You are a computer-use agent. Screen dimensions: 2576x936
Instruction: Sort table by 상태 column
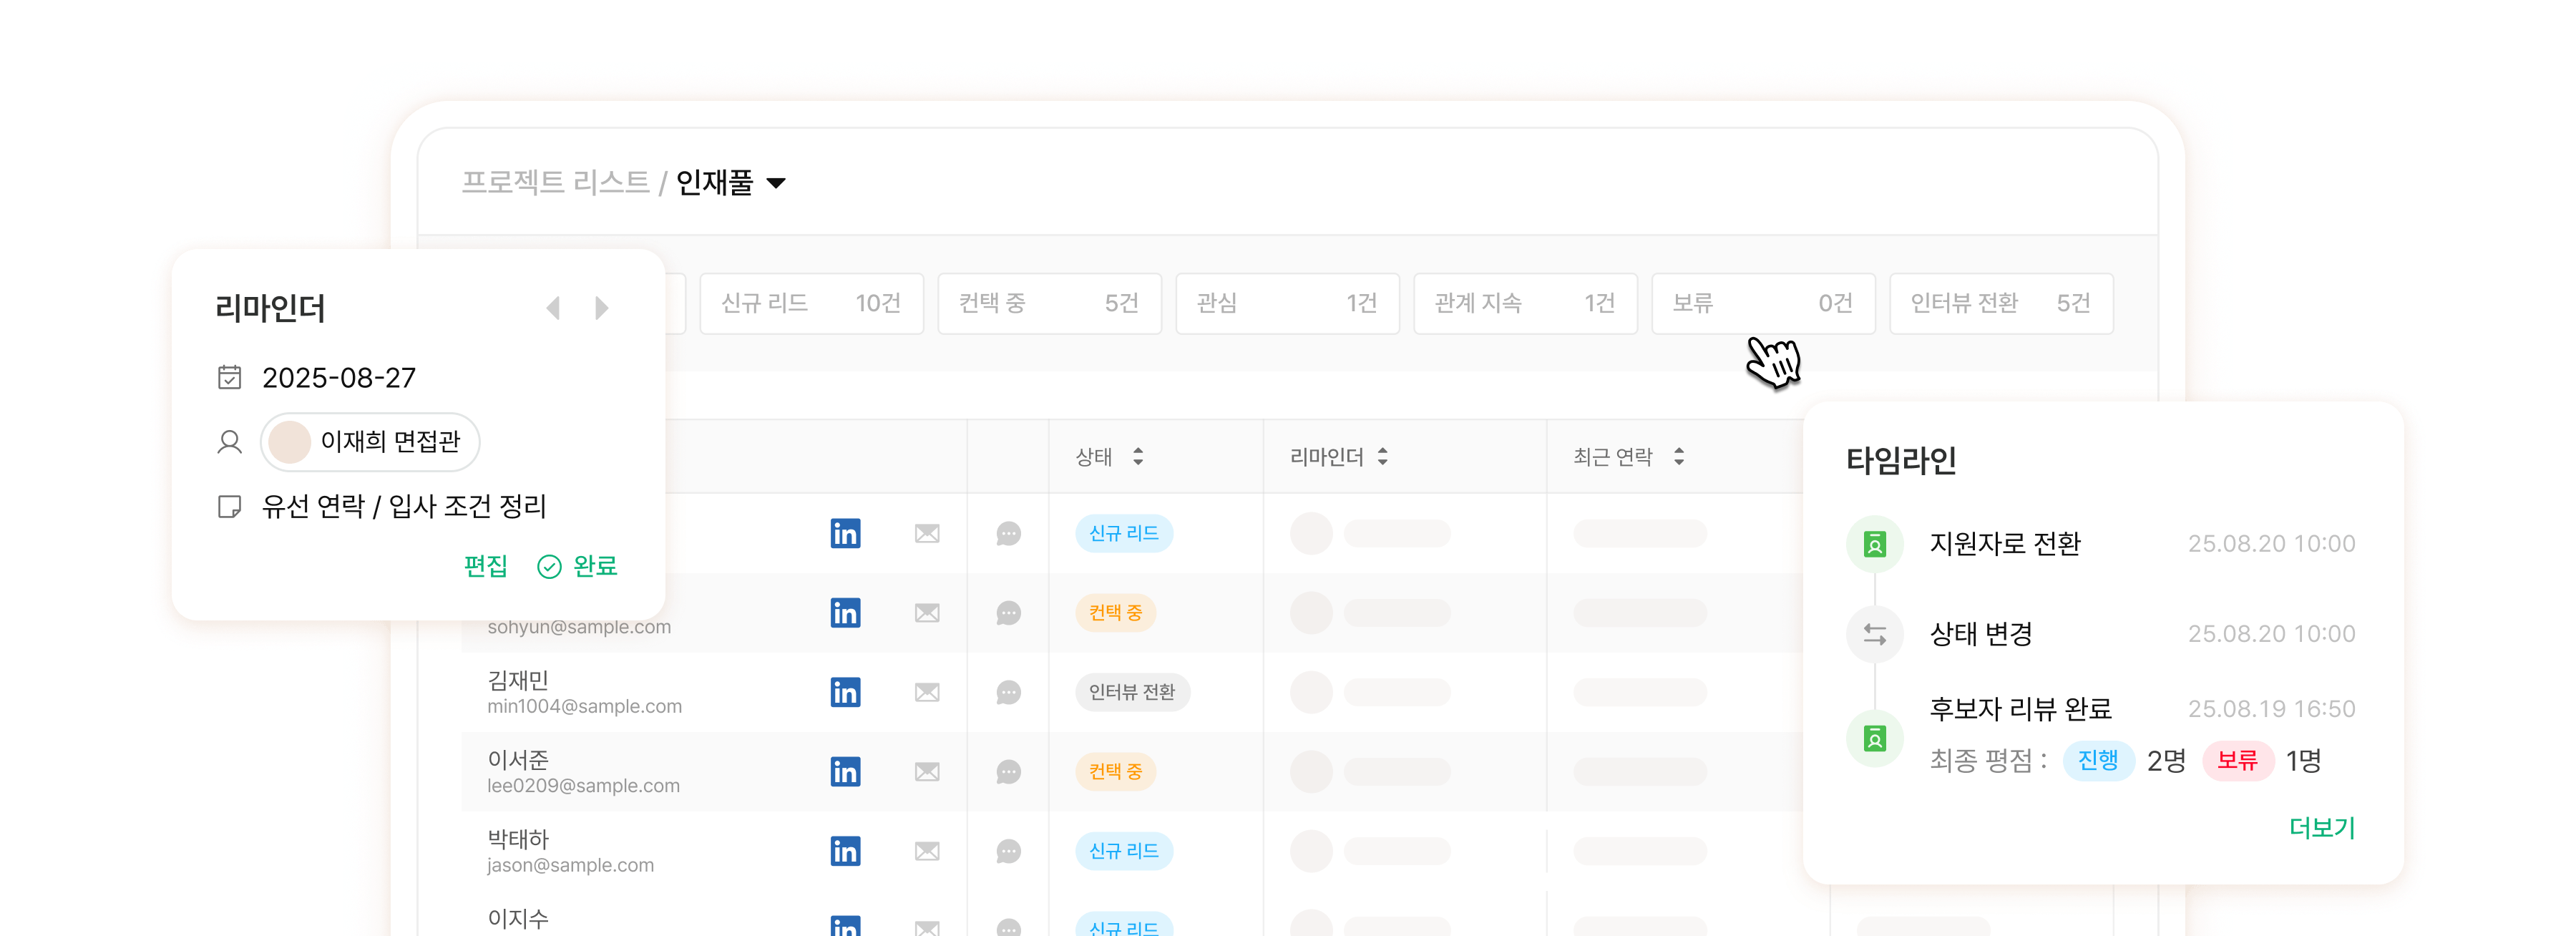tap(1138, 457)
